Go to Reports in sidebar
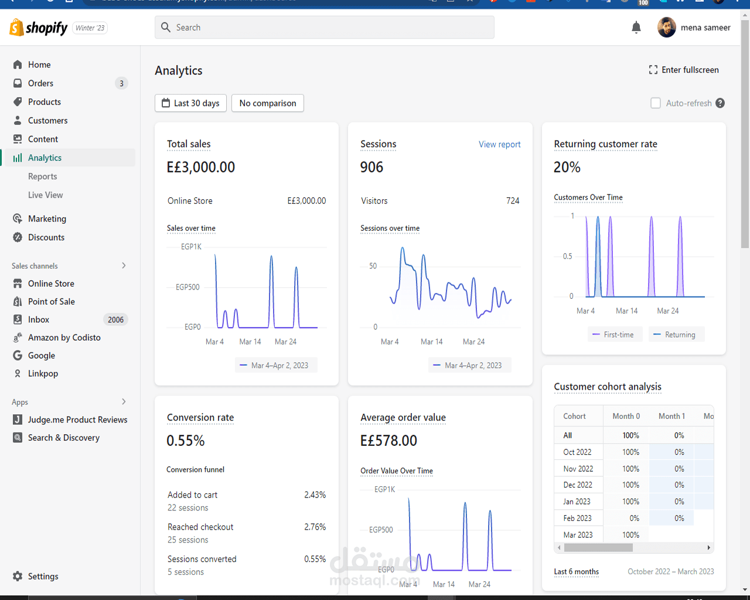Viewport: 750px width, 600px height. pyautogui.click(x=42, y=176)
